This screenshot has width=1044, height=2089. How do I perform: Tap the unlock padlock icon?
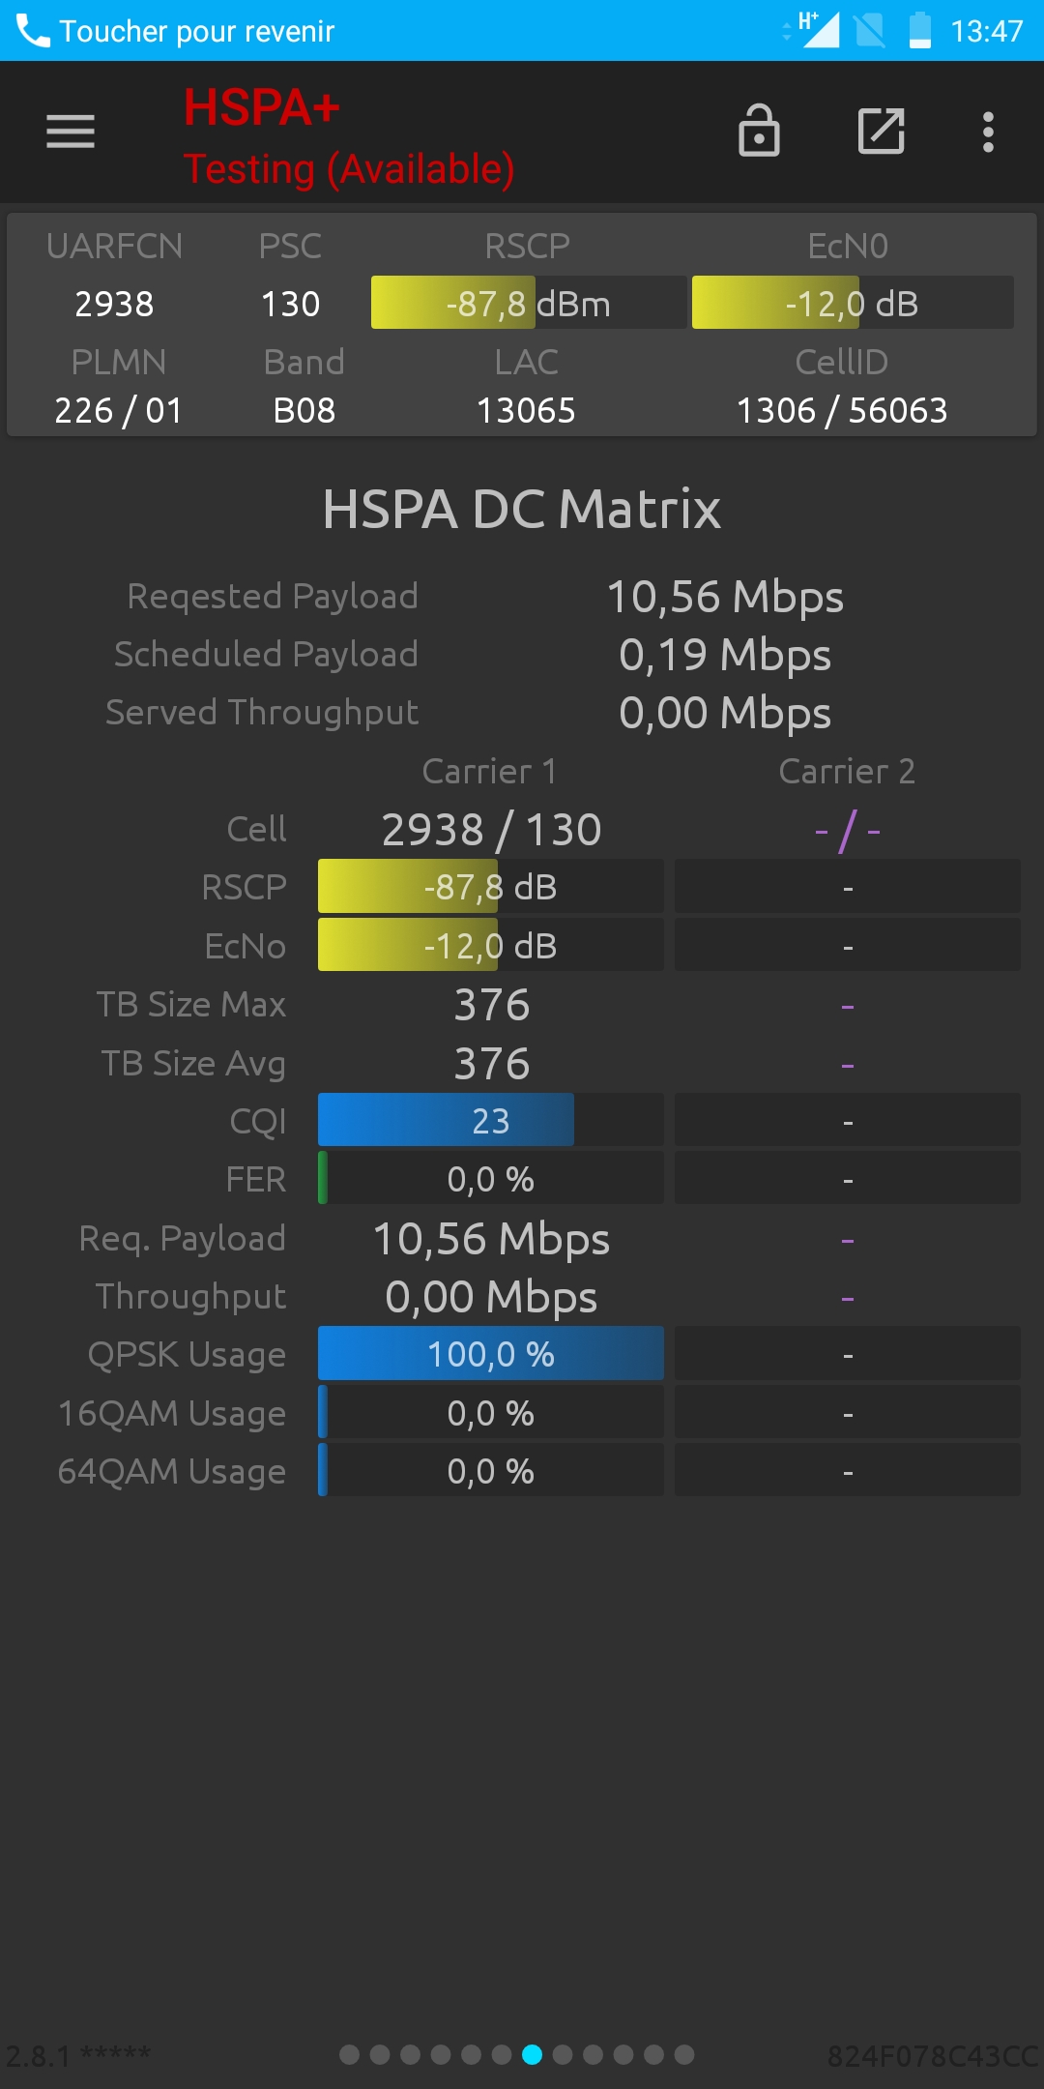759,131
